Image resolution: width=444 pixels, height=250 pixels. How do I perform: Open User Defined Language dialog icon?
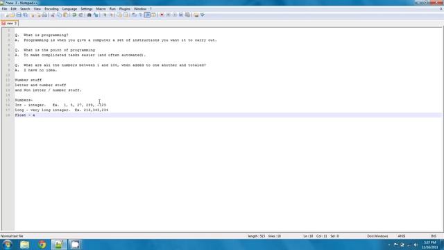(x=153, y=15)
